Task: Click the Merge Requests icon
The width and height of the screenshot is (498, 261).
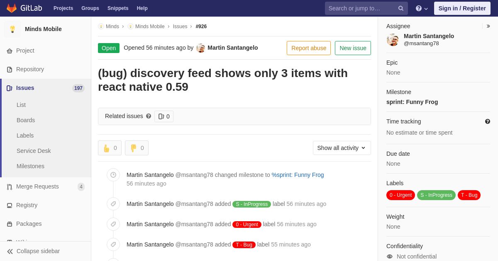Action: tap(10, 187)
